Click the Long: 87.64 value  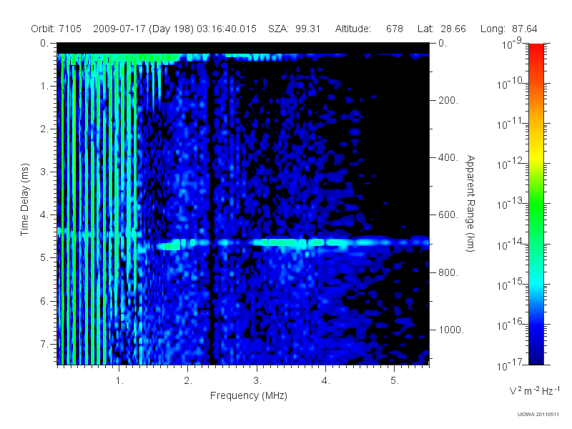(509, 29)
